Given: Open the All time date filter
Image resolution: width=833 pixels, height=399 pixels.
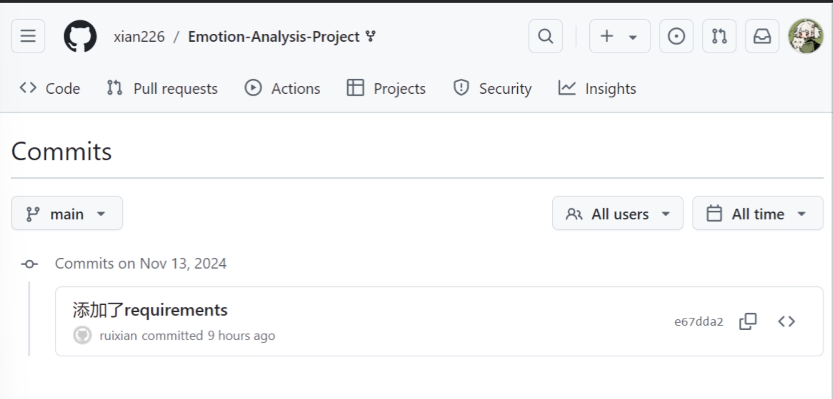Looking at the screenshot, I should tap(757, 214).
